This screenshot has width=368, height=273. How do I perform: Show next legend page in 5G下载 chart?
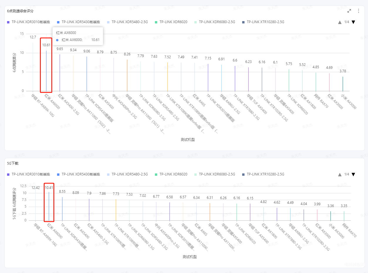[x=353, y=174]
